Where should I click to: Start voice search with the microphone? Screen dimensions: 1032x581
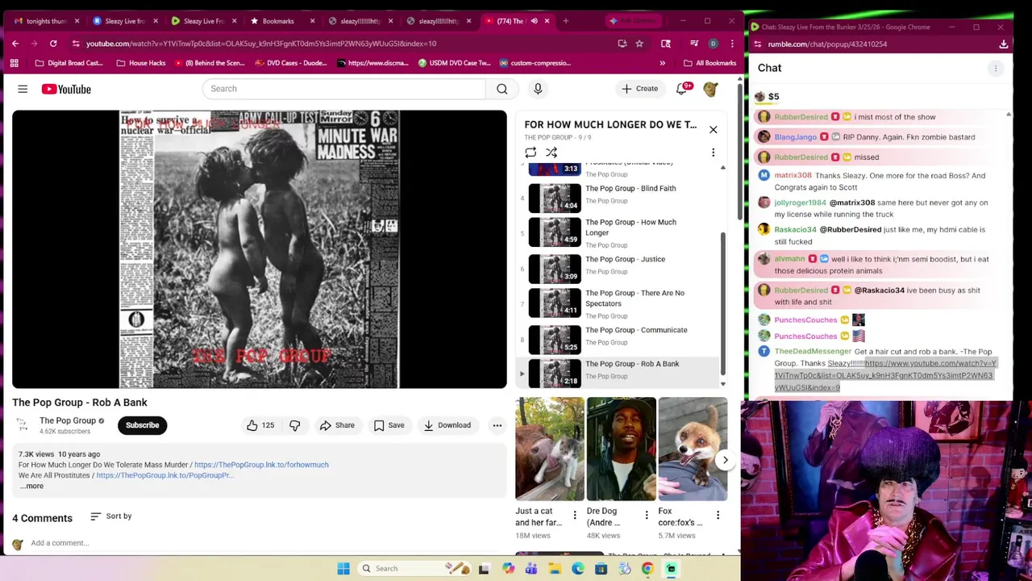click(x=538, y=89)
